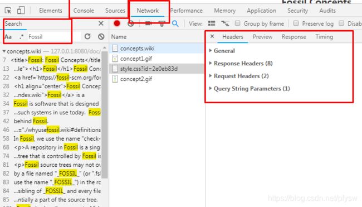Click the concepts.wiki document file icon
The height and width of the screenshot is (207, 362).
(x=115, y=49)
